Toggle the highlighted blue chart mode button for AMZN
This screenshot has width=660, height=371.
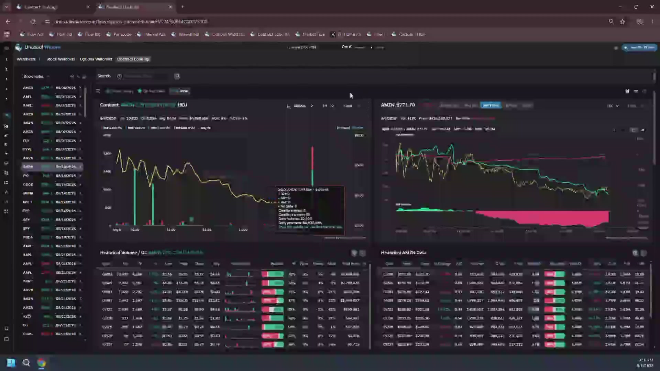point(491,105)
